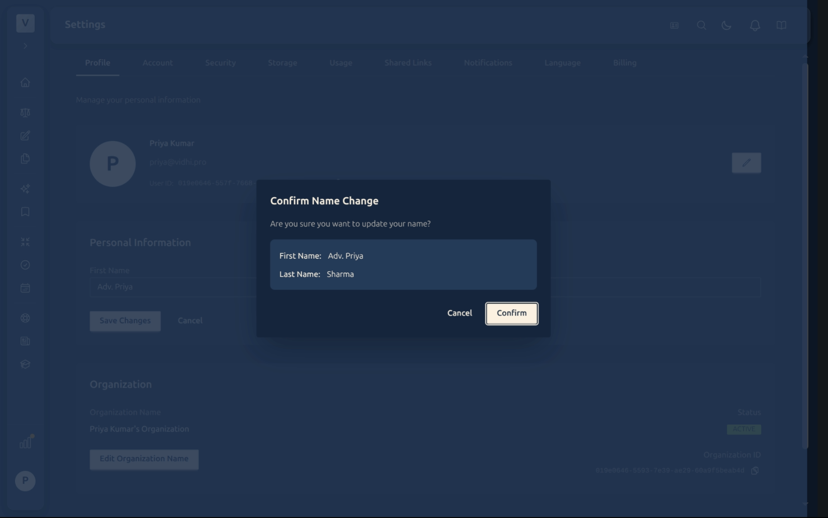
Task: Open the check-circle tasks sidebar icon
Action: tap(25, 265)
